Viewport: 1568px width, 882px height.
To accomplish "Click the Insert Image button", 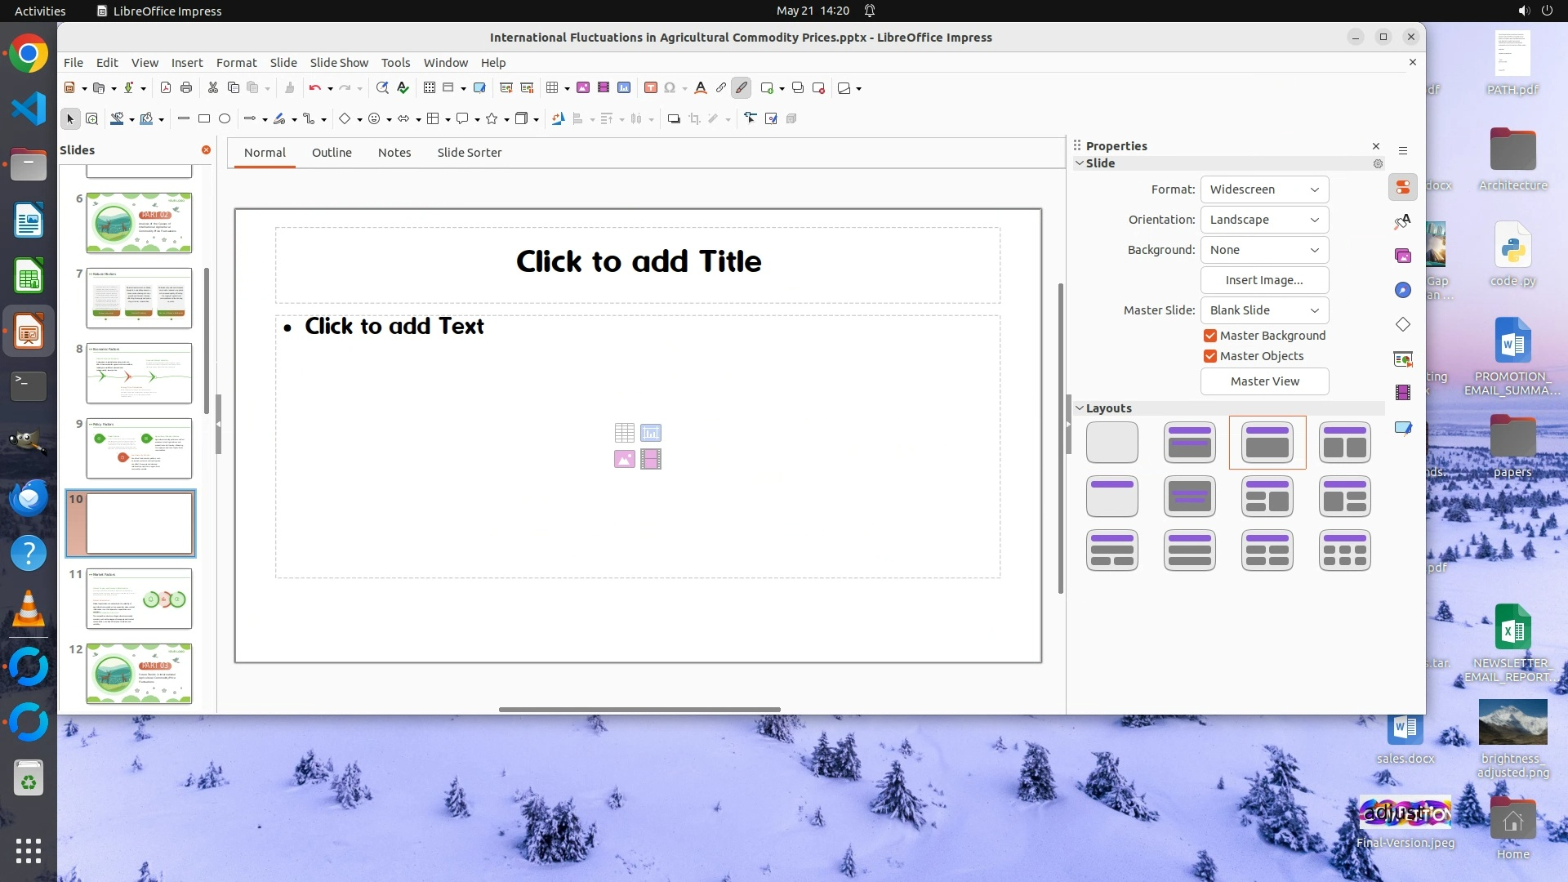I will tap(1264, 280).
